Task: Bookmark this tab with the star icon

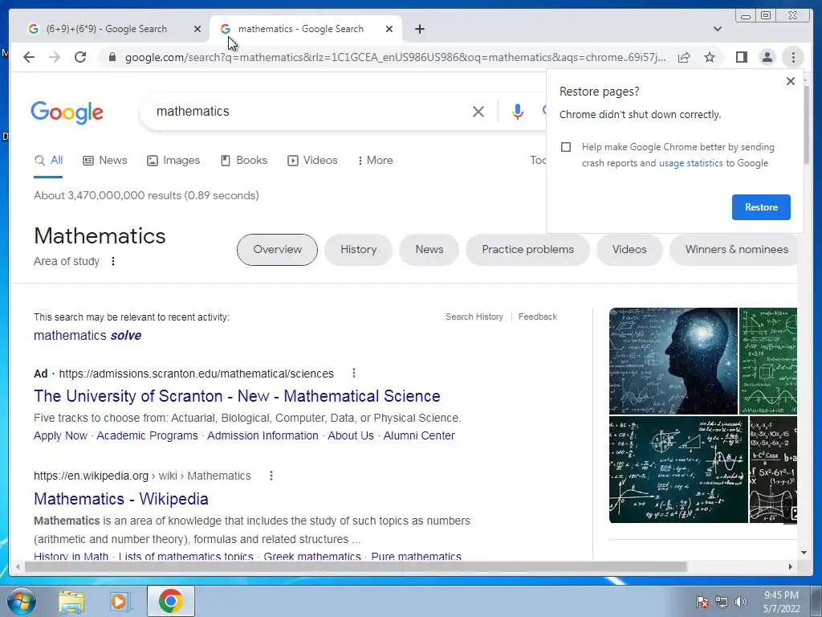Action: tap(710, 57)
